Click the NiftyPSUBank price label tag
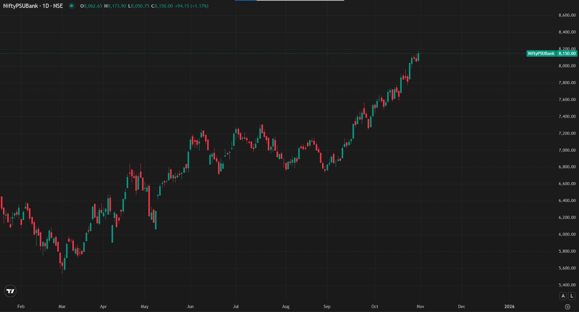This screenshot has width=579, height=312. (541, 54)
